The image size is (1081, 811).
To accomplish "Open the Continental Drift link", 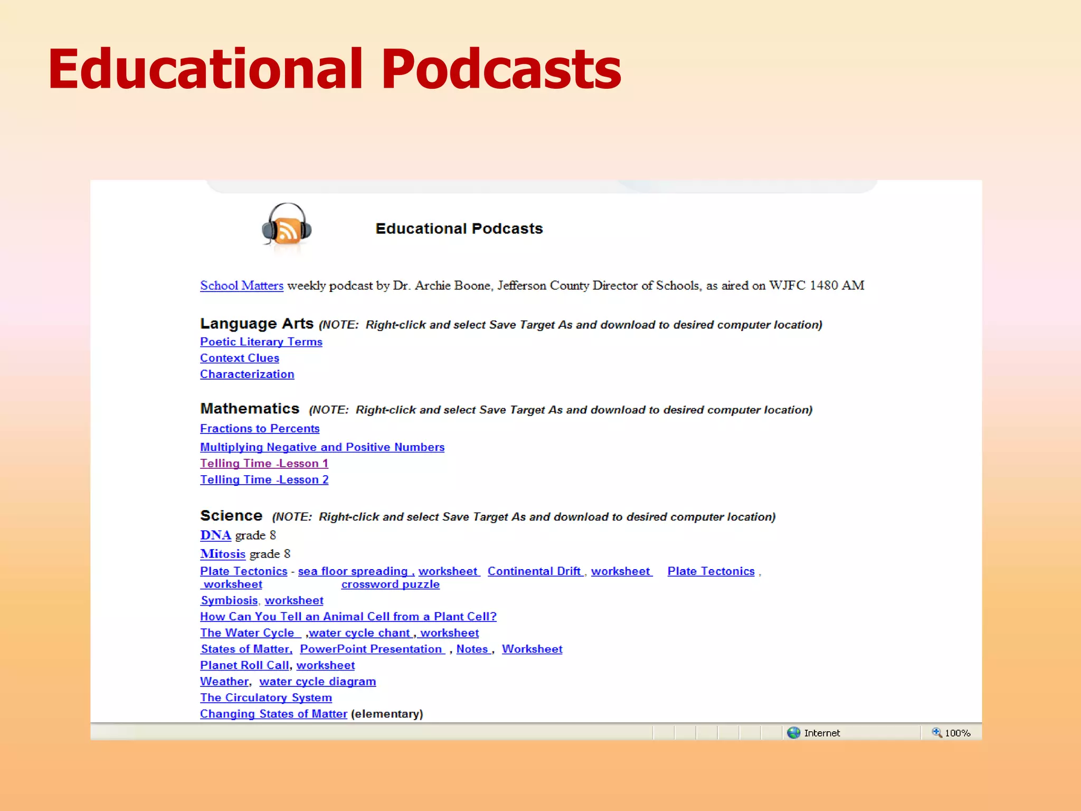I will click(536, 571).
